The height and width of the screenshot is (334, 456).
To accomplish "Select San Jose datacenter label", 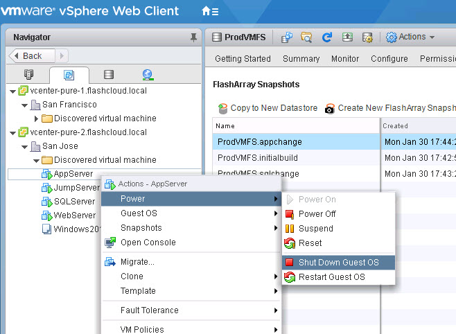I will coord(60,146).
